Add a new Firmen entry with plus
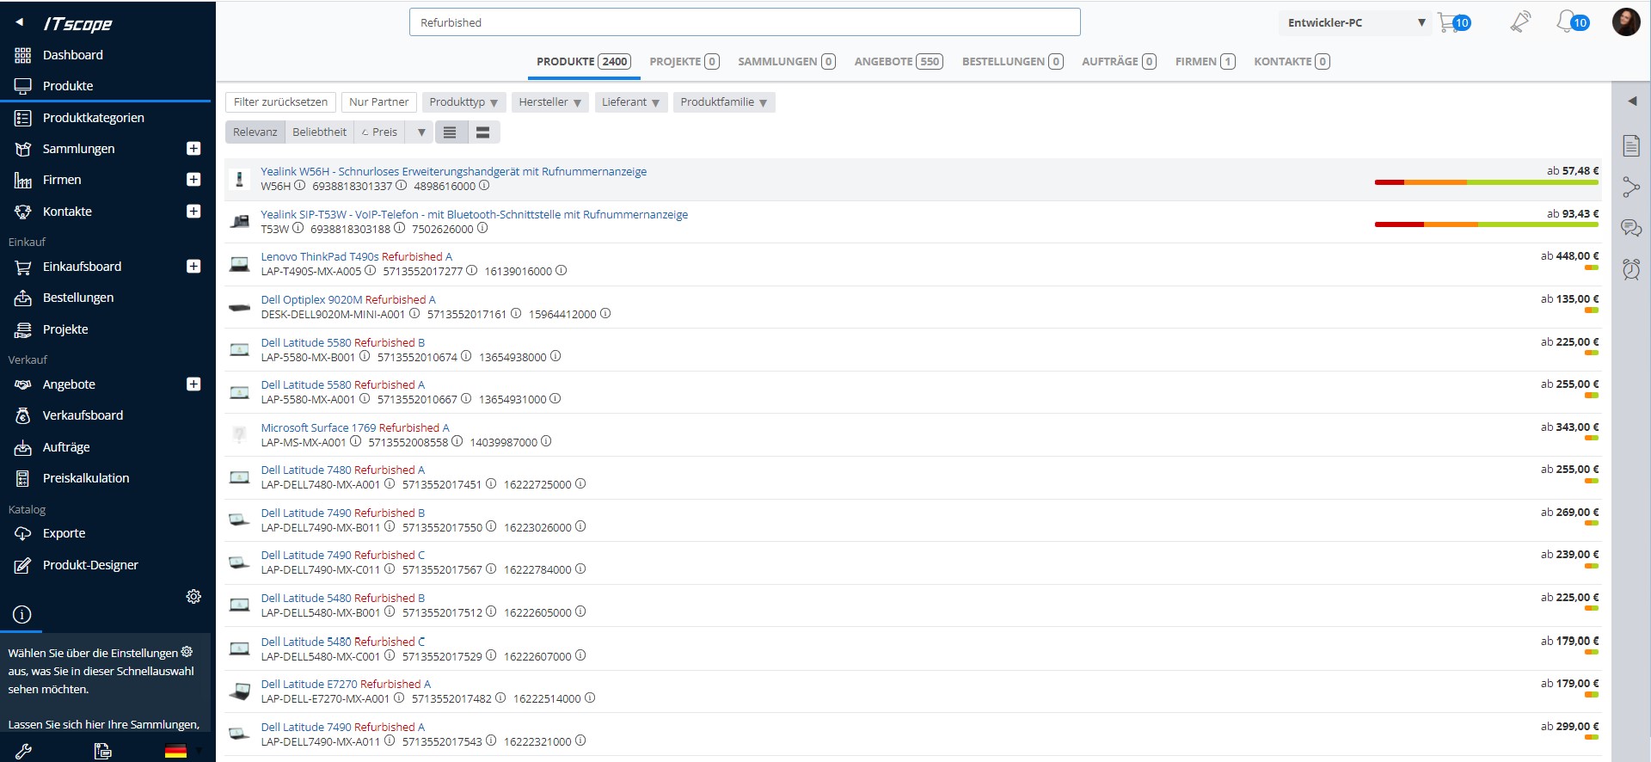Image resolution: width=1651 pixels, height=762 pixels. point(193,180)
